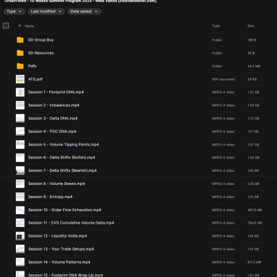
Task: Open the Type filter dropdown
Action: 15,11
